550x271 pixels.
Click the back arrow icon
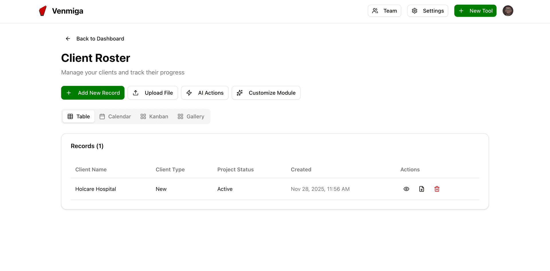pos(68,39)
